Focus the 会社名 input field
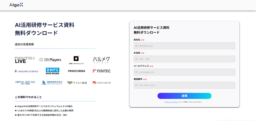This screenshot has width=256, height=121. click(184, 46)
